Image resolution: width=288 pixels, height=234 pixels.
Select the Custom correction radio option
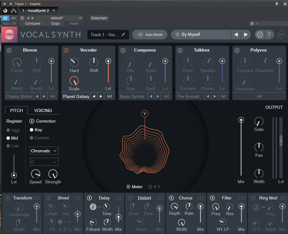31,138
